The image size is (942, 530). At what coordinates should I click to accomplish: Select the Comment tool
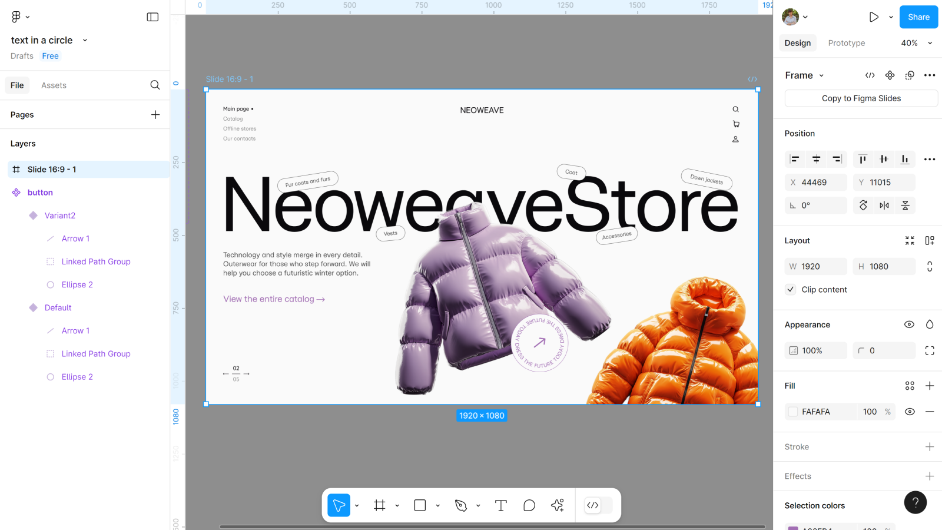(529, 505)
